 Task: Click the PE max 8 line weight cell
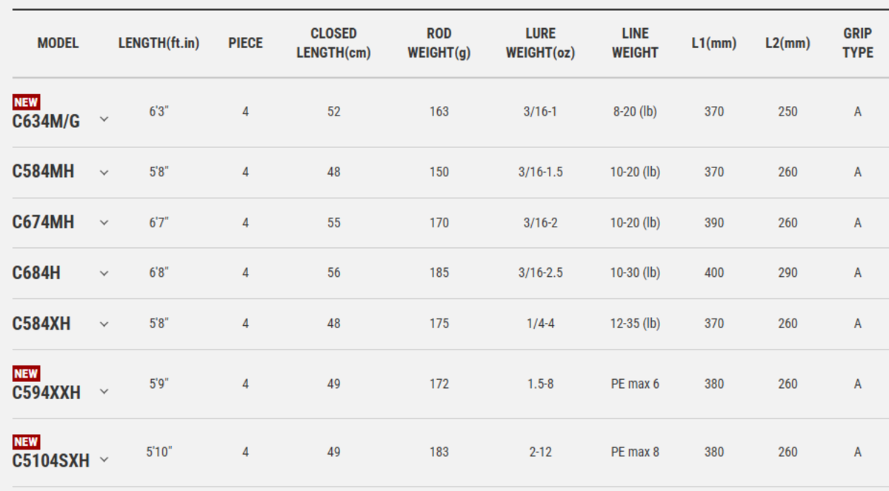pos(635,452)
